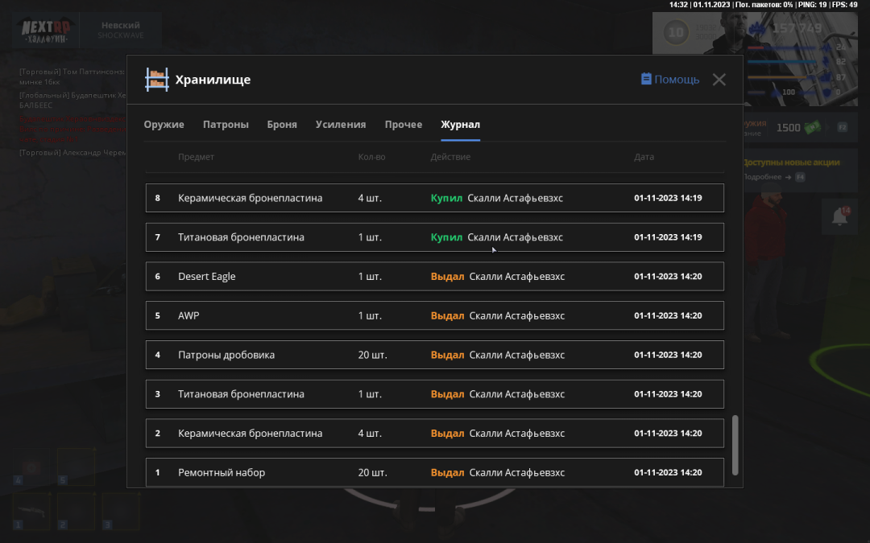The image size is (870, 543).
Task: Click the level 10 badge in HUD
Action: (x=676, y=33)
